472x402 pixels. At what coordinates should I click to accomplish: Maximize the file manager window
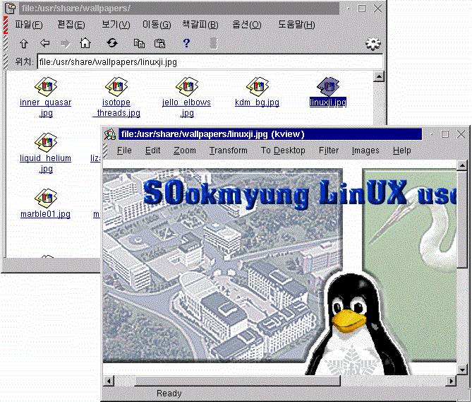tap(362, 8)
